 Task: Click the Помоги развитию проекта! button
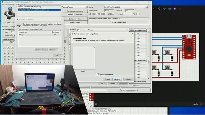129,90
